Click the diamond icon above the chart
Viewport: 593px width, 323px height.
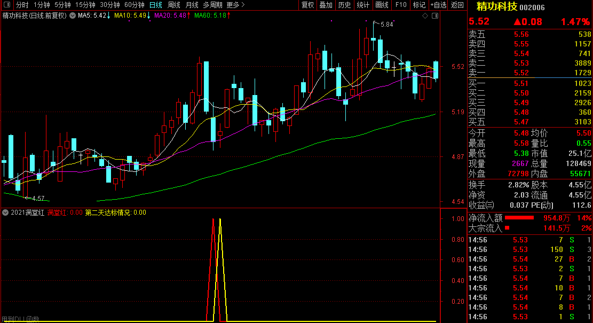425,15
